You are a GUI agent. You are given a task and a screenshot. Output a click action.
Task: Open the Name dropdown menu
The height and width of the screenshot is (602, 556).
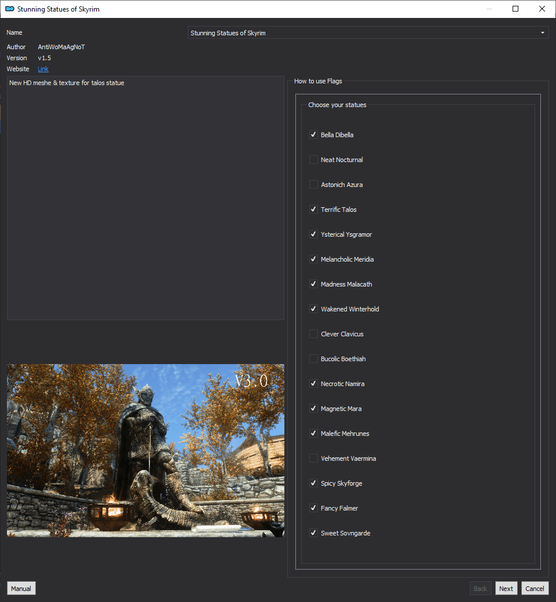(368, 32)
